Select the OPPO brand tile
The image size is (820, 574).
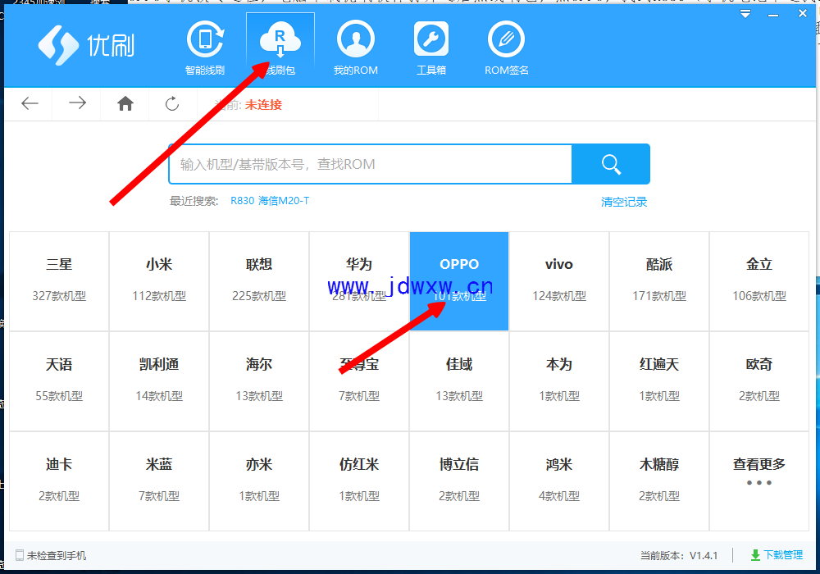click(459, 281)
